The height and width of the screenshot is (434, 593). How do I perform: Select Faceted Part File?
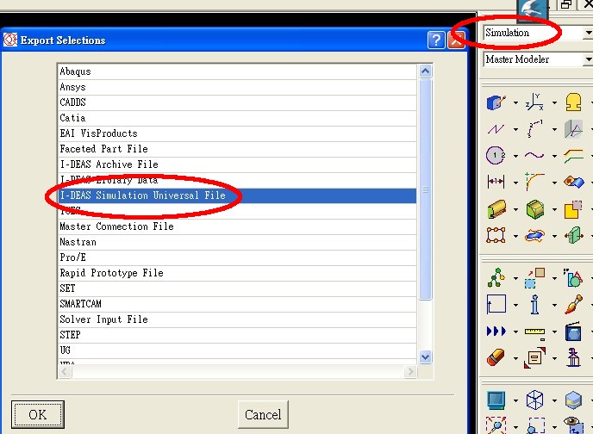pos(237,149)
